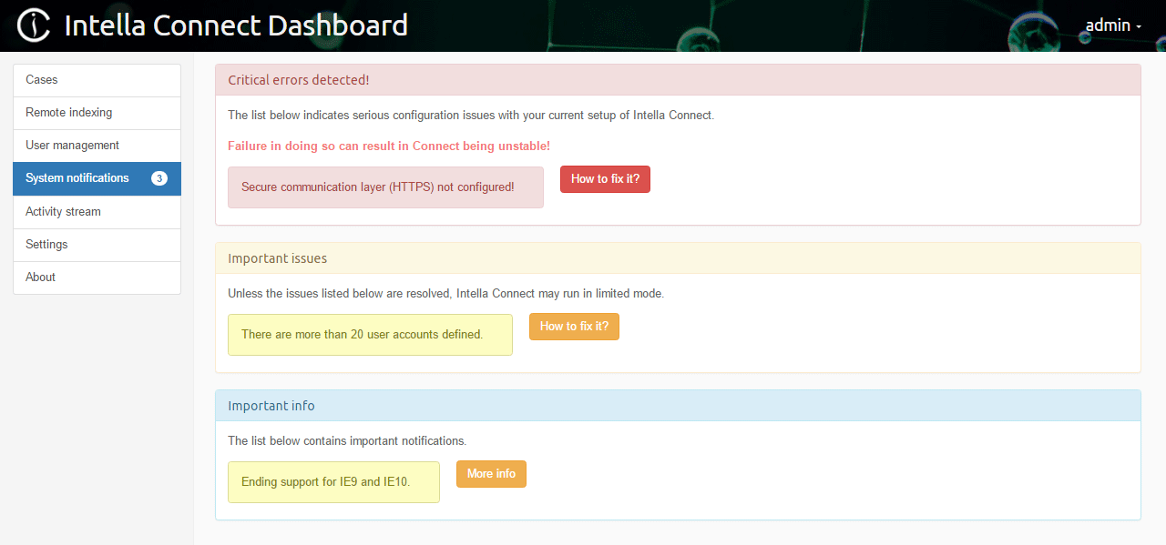The image size is (1166, 545).
Task: Open User management page
Action: coord(73,146)
